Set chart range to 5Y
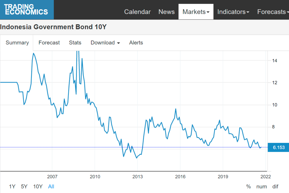The width and height of the screenshot is (289, 193). tap(24, 187)
